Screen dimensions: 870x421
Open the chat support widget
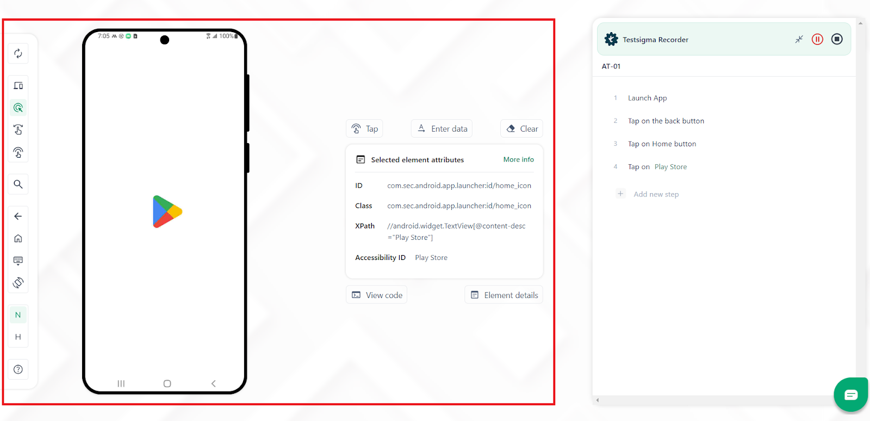tap(851, 394)
